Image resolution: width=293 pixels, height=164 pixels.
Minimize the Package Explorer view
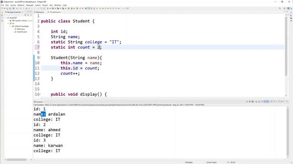click(28, 12)
